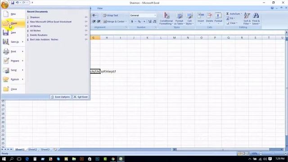Click the Percent Style icon
The height and width of the screenshot is (162, 288).
click(139, 22)
